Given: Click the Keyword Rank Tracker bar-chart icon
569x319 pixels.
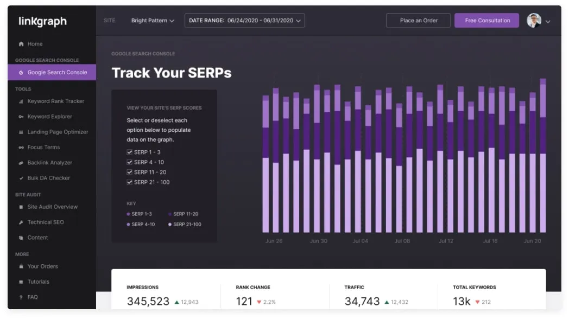Looking at the screenshot, I should [21, 101].
